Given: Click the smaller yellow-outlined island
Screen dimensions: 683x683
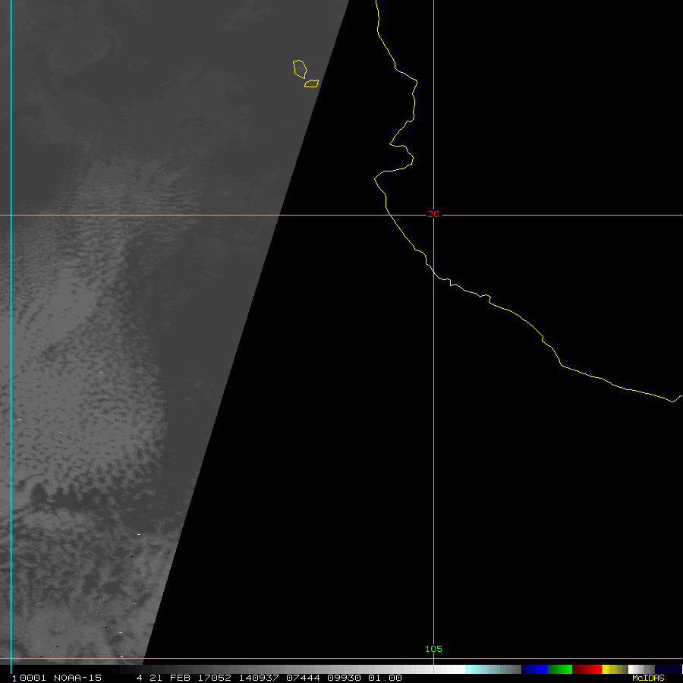Looking at the screenshot, I should pyautogui.click(x=311, y=83).
